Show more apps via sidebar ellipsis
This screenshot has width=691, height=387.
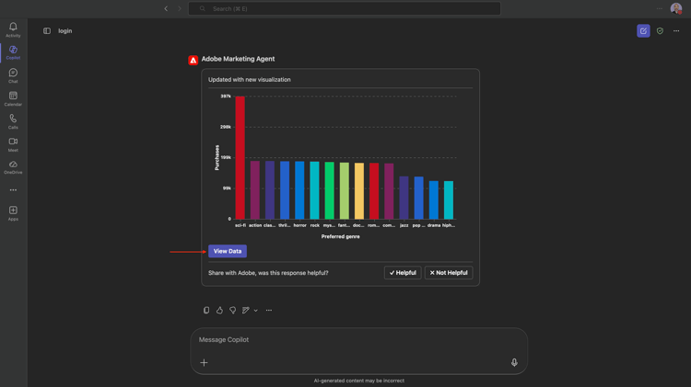(x=13, y=190)
